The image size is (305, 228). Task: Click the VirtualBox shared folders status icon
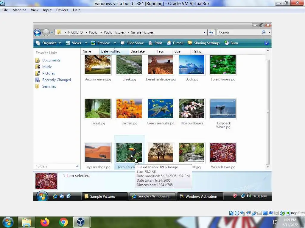[259, 213]
